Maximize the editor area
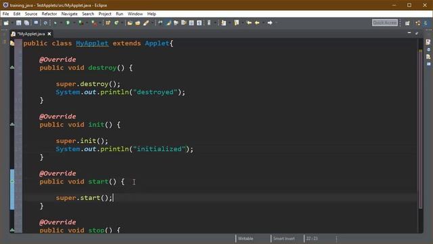 point(417,33)
